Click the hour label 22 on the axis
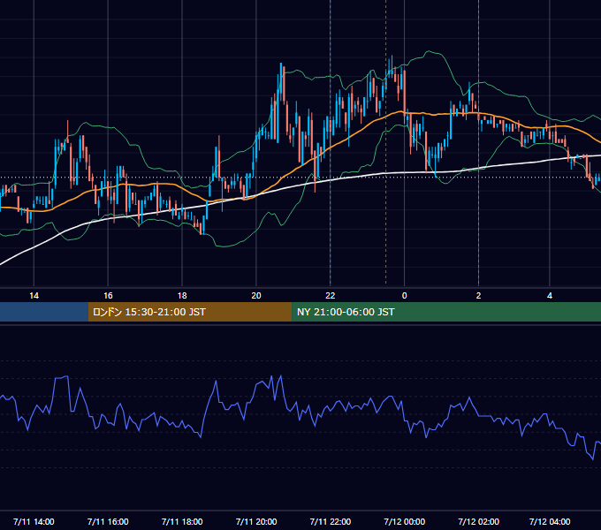This screenshot has width=601, height=530. (330, 296)
